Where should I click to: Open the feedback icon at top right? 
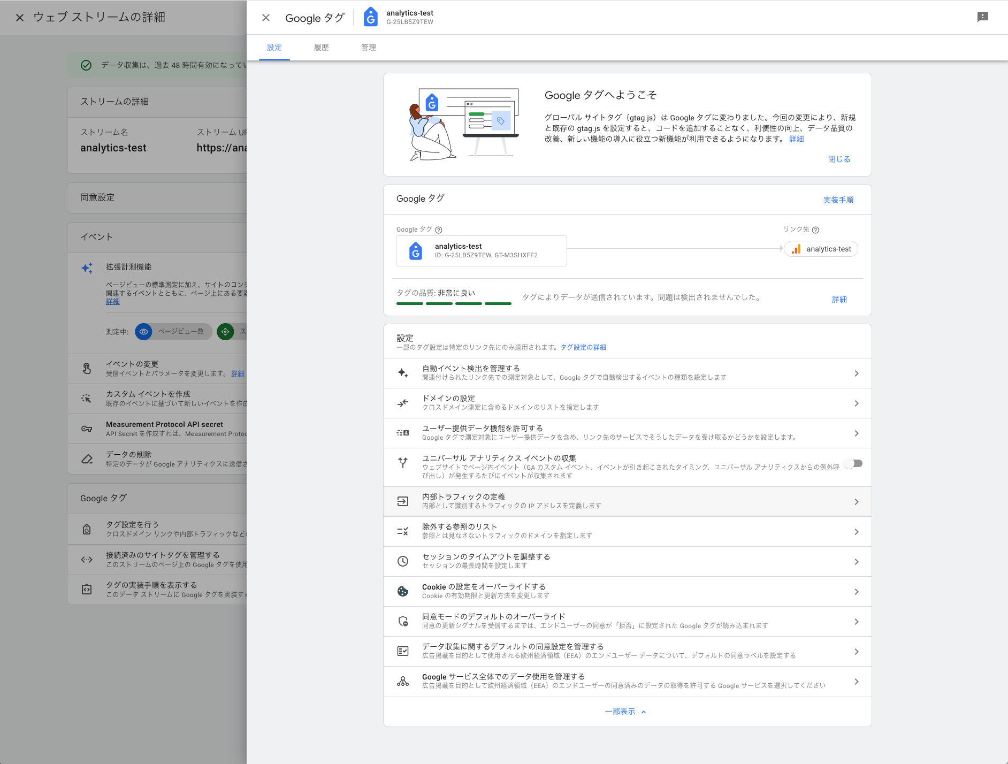pos(983,17)
